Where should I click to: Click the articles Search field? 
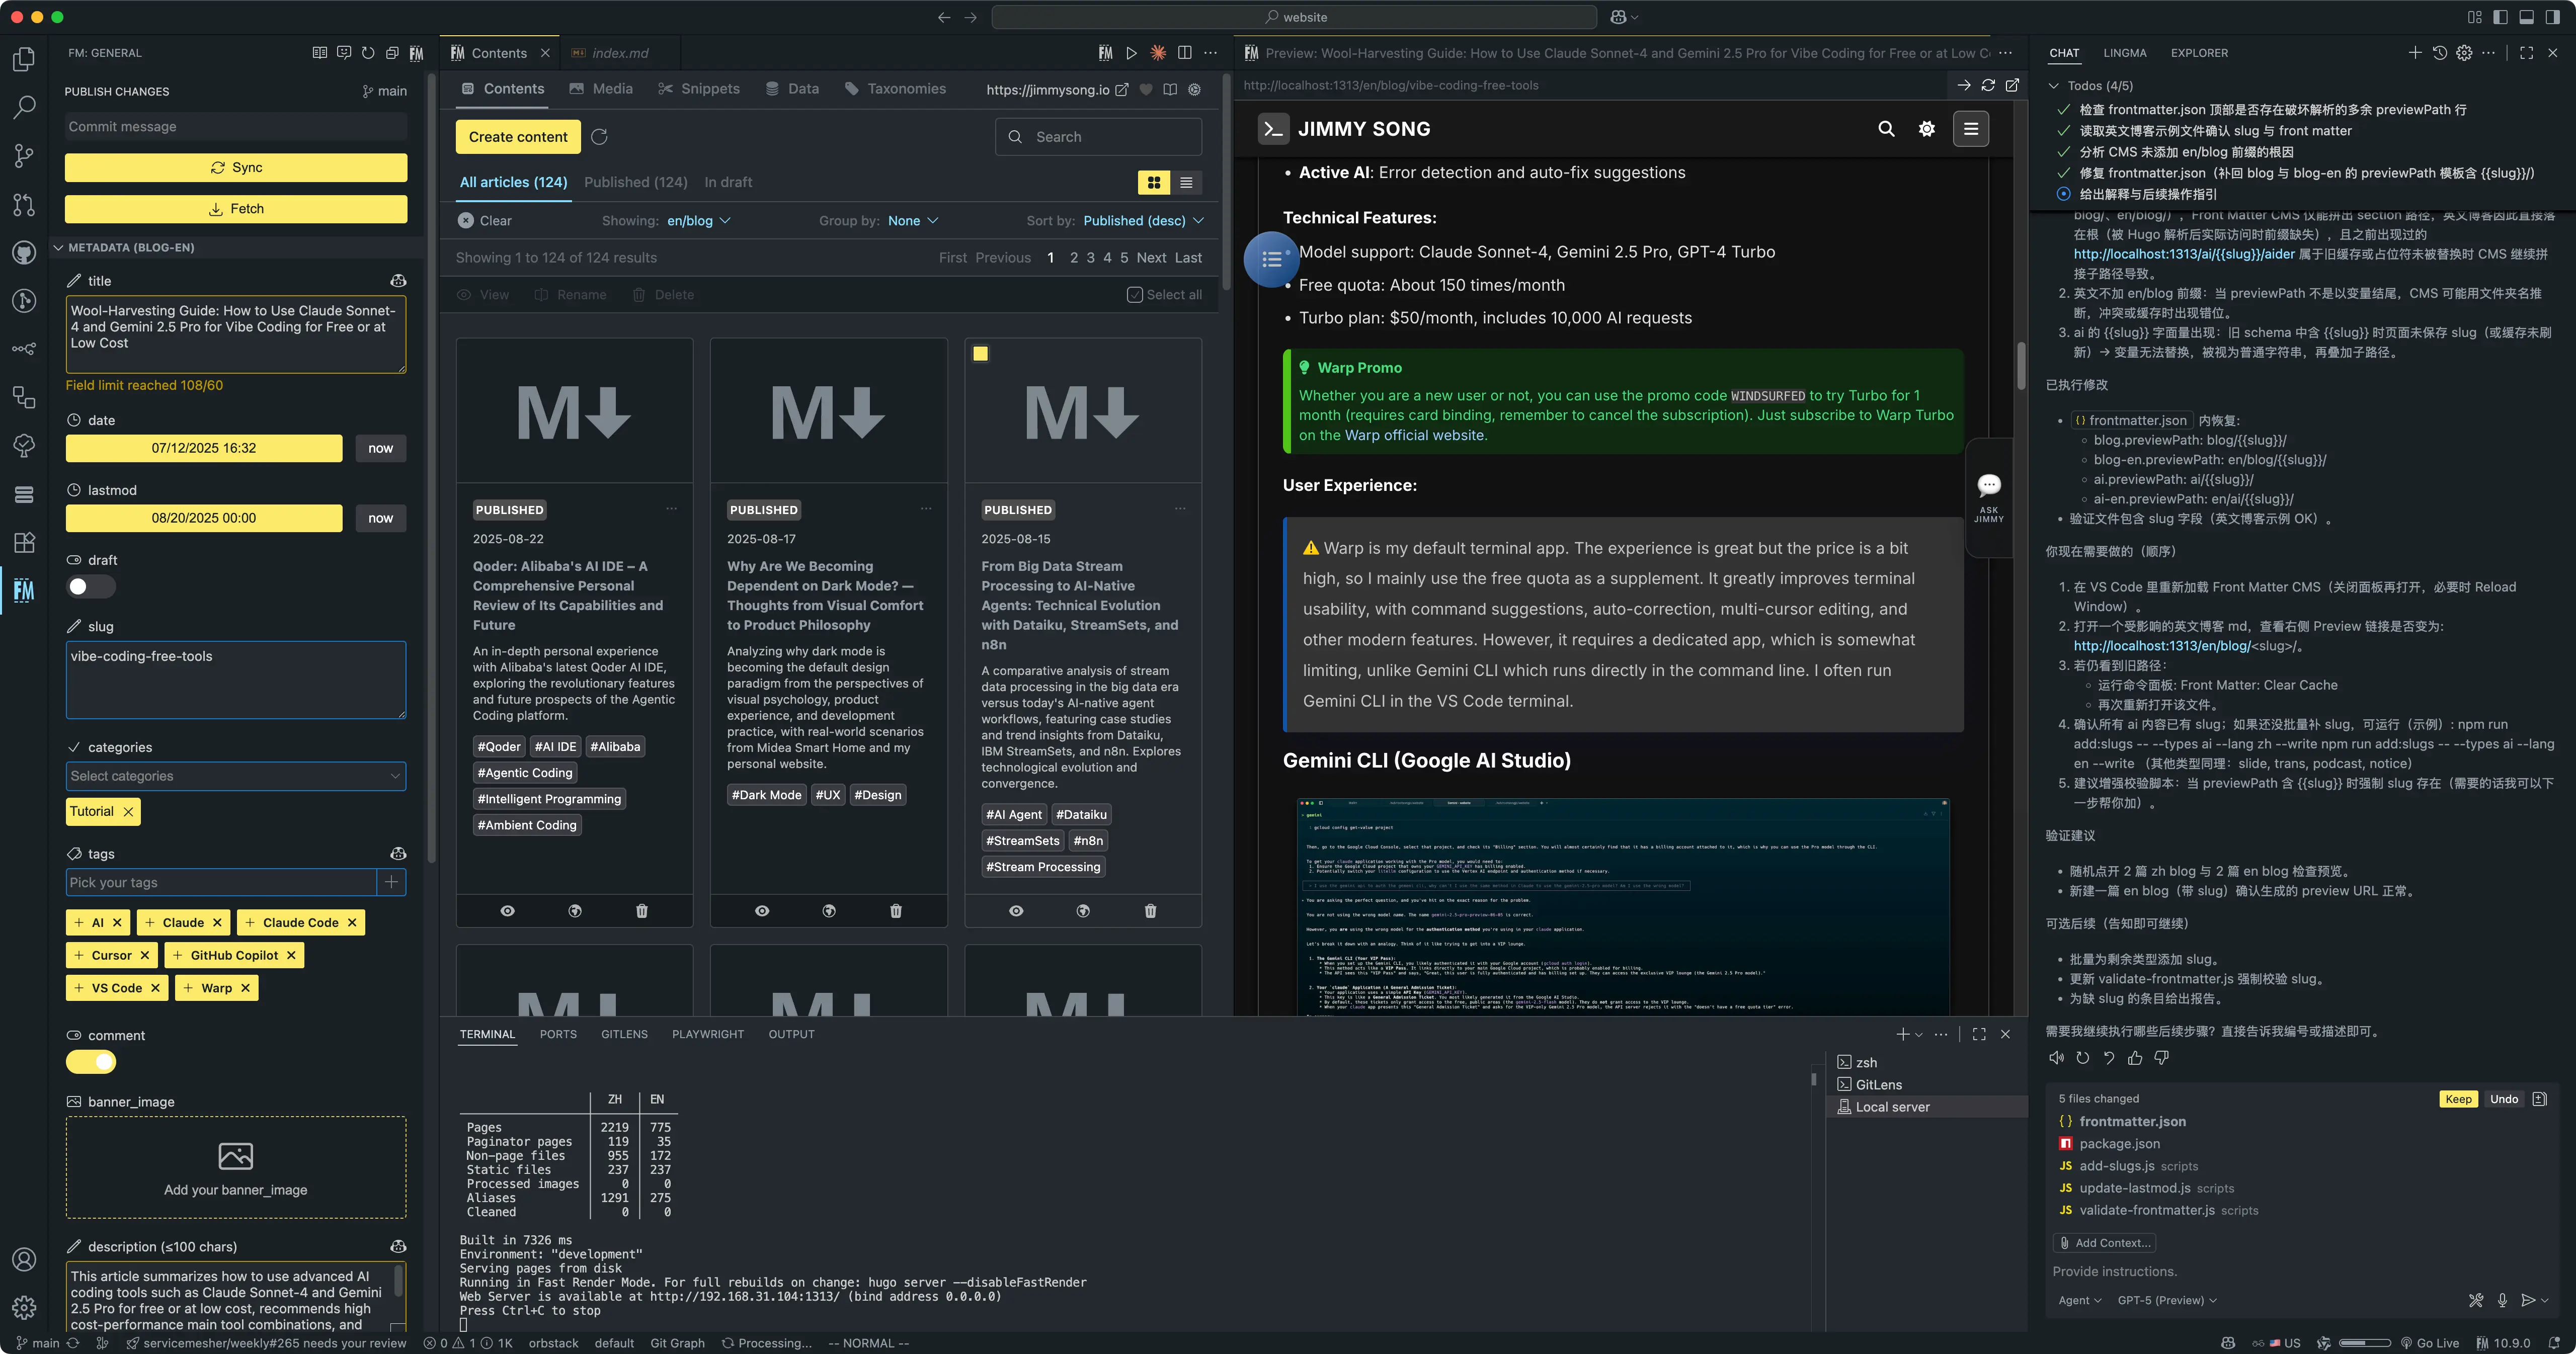pyautogui.click(x=1098, y=137)
